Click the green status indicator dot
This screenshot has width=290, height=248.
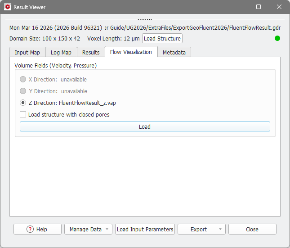click(x=277, y=38)
